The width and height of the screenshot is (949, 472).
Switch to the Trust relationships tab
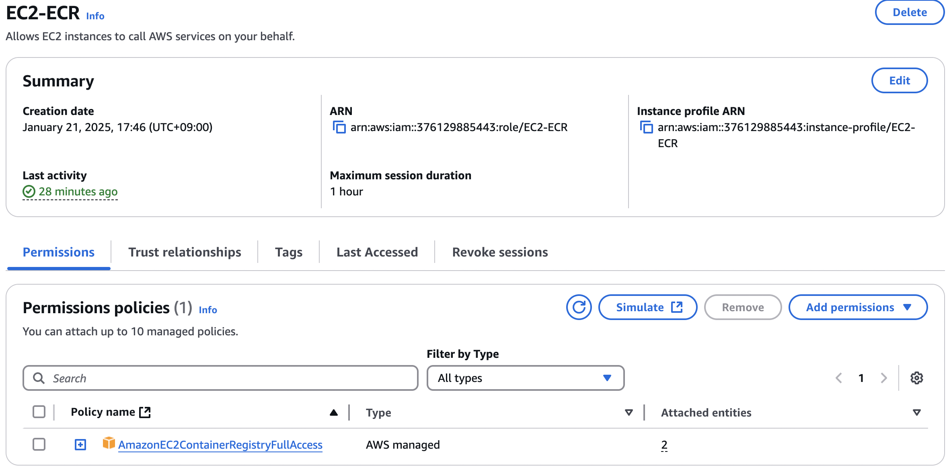coord(185,252)
